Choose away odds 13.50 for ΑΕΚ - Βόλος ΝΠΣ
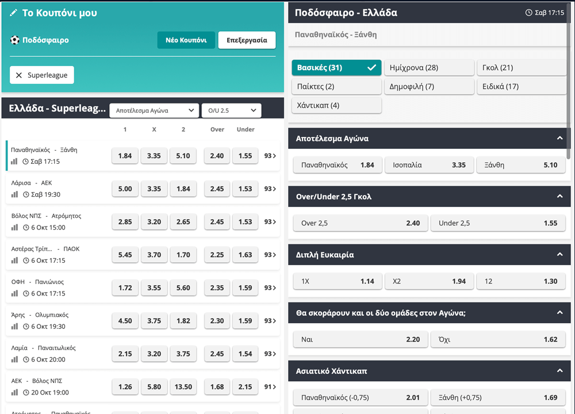This screenshot has width=575, height=414. click(183, 387)
